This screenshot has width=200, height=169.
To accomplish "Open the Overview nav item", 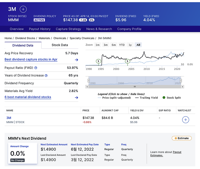I will pos(17,29).
